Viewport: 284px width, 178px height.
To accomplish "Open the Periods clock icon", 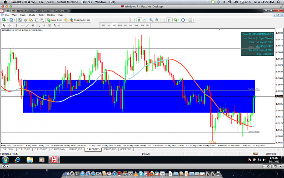I will (183, 20).
